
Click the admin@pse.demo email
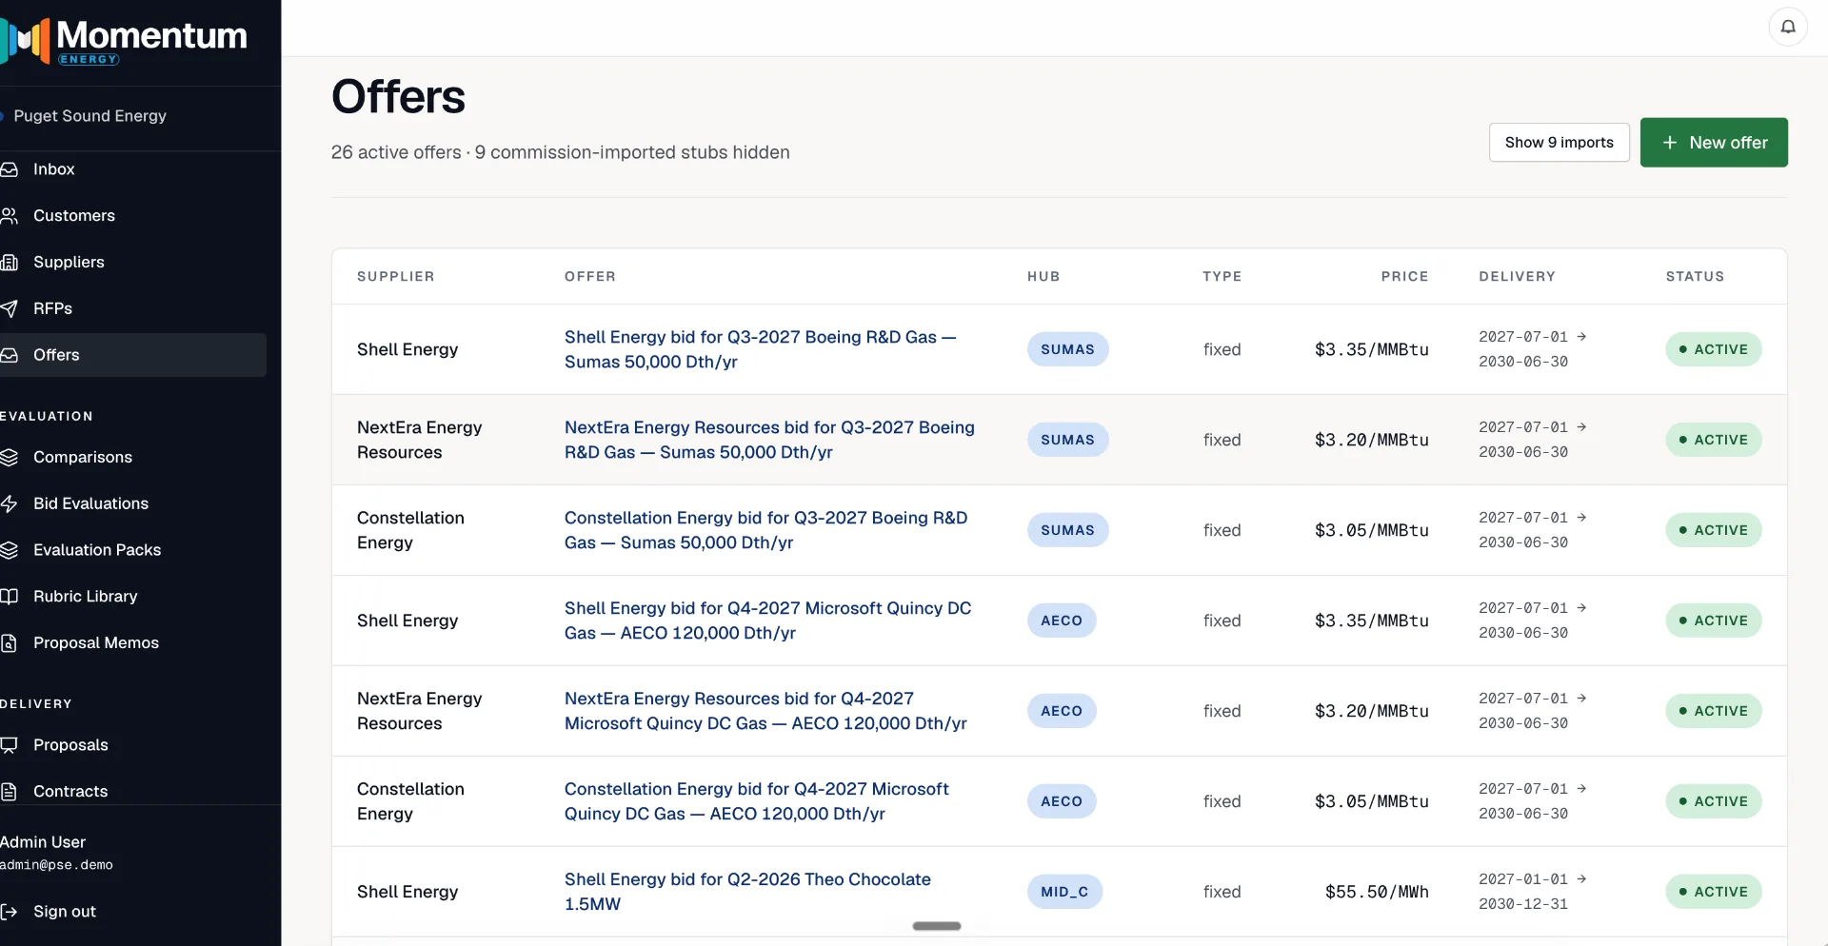click(56, 865)
